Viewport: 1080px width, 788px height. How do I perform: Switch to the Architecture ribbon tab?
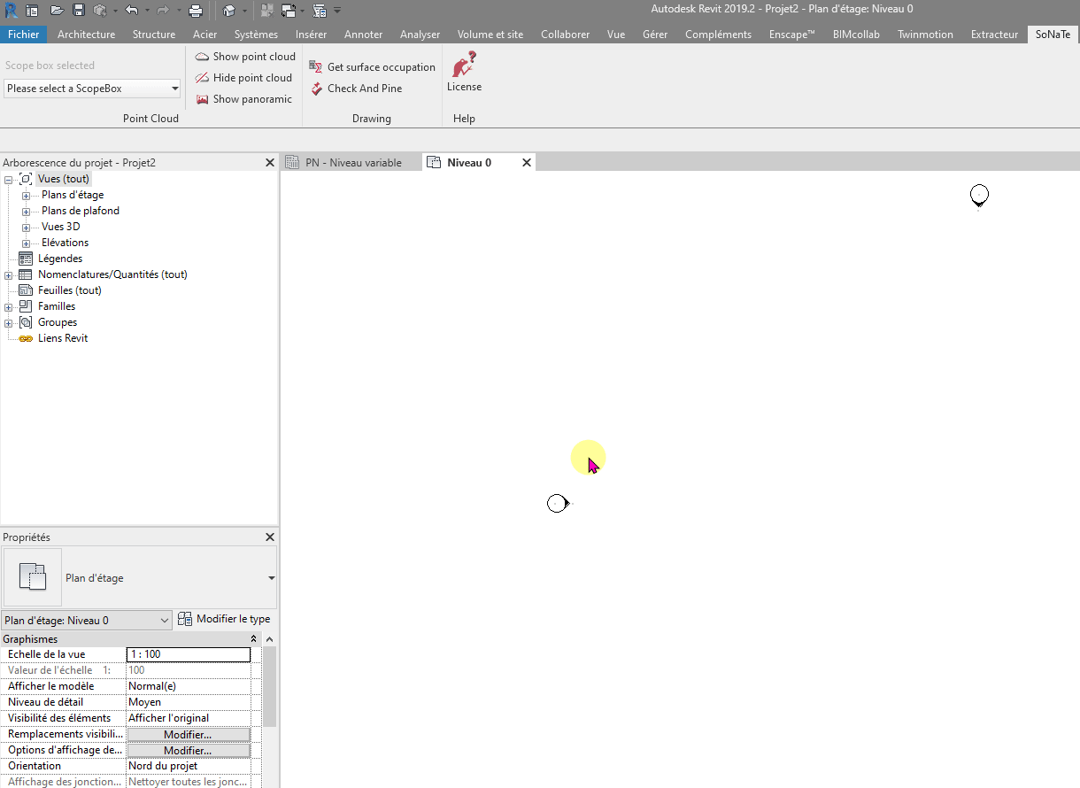tap(86, 34)
